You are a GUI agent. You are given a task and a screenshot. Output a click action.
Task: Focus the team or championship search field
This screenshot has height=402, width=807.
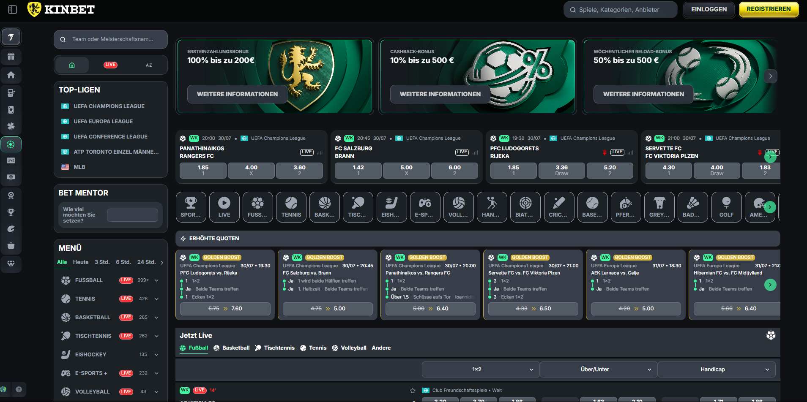point(111,39)
